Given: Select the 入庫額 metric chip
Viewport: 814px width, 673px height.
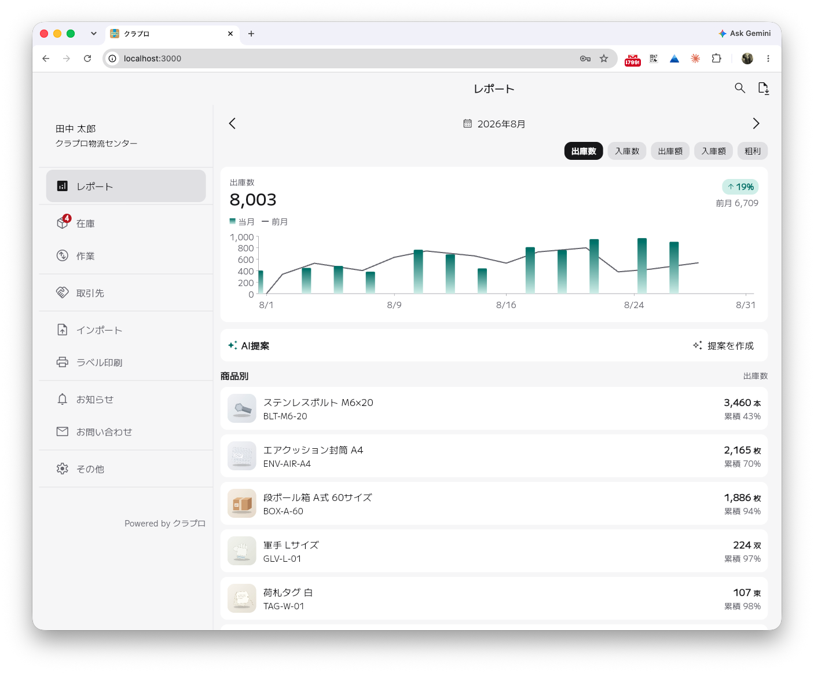Looking at the screenshot, I should pos(714,151).
